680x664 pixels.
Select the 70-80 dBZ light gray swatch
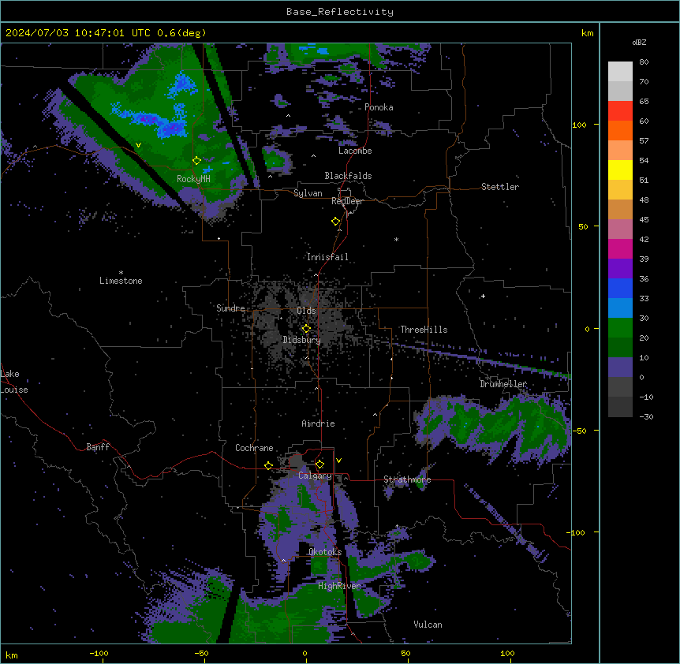coord(620,72)
